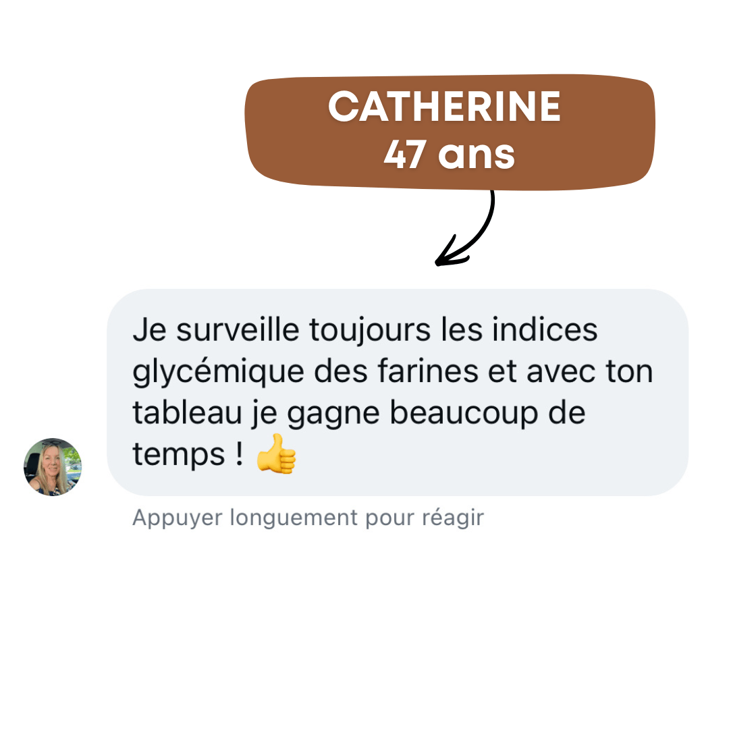Tap the 'Appuyer longuement pour réagir' hint

point(308,518)
